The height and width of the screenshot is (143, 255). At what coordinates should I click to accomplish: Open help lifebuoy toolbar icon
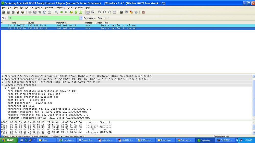[x=143, y=12]
